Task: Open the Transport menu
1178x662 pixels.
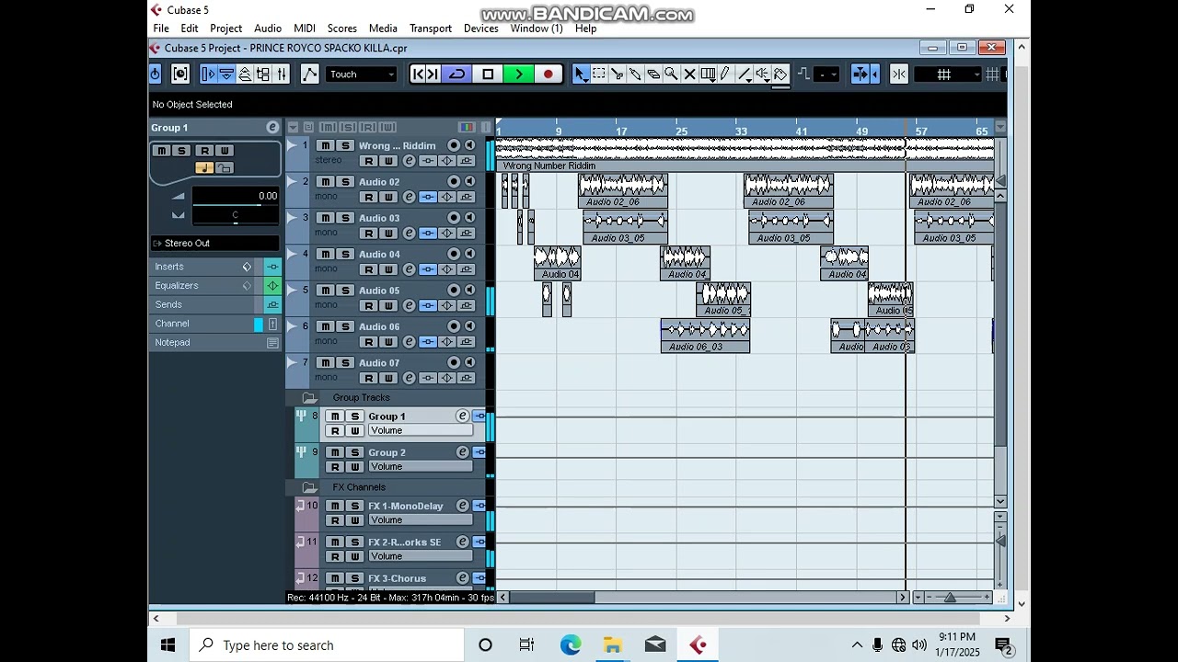Action: pos(431,29)
